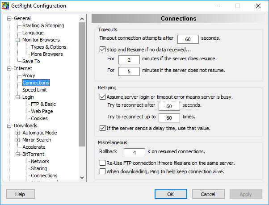This screenshot has width=269, height=205.
Task: Enable Re-Use FTP connection checkbox
Action: click(x=102, y=163)
